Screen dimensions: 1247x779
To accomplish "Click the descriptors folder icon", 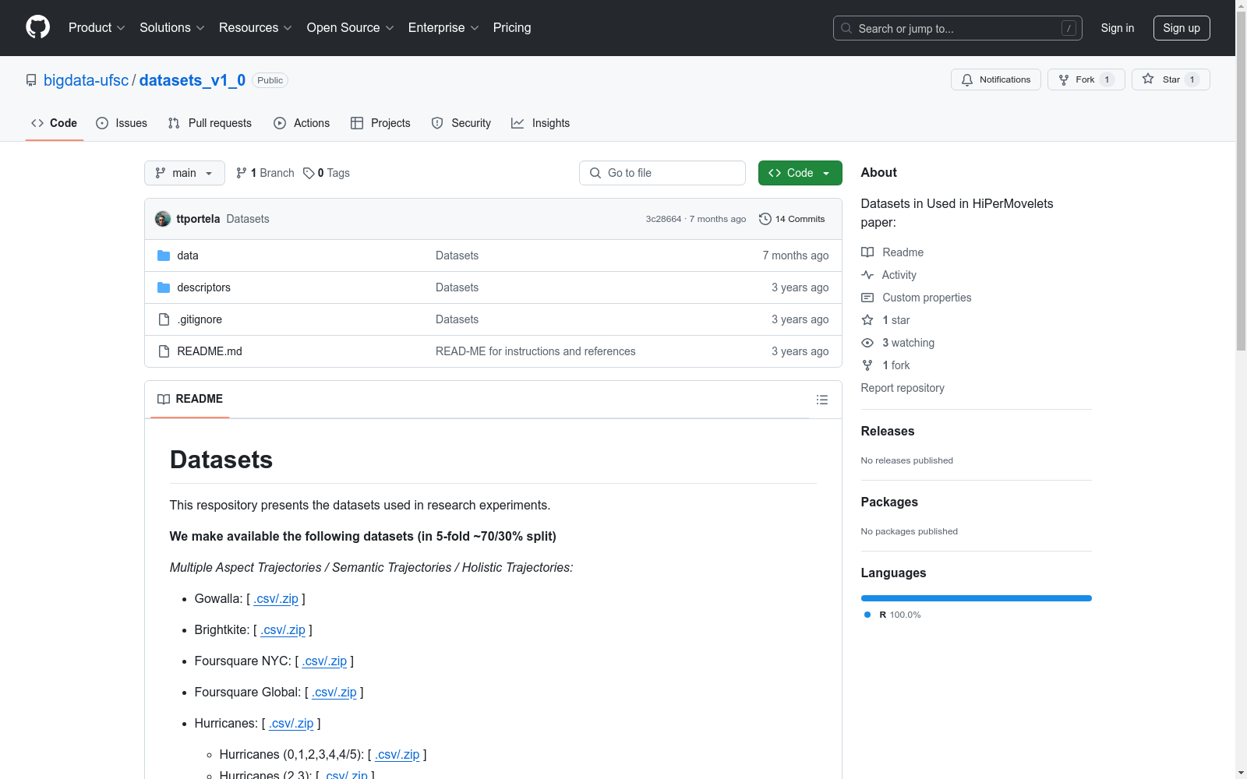I will pos(164,287).
